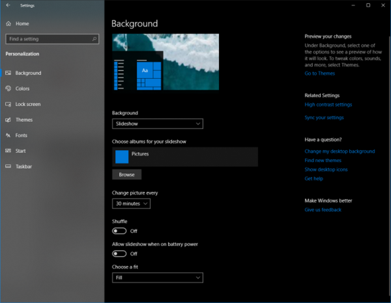Expand the Change picture every dropdown
The width and height of the screenshot is (391, 303).
click(x=131, y=204)
